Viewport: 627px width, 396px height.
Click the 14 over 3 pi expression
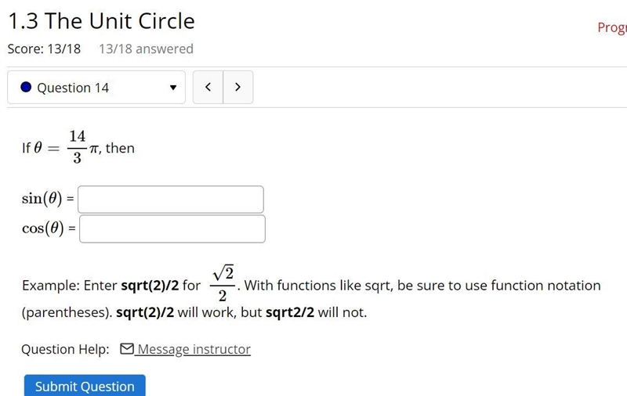pyautogui.click(x=82, y=147)
